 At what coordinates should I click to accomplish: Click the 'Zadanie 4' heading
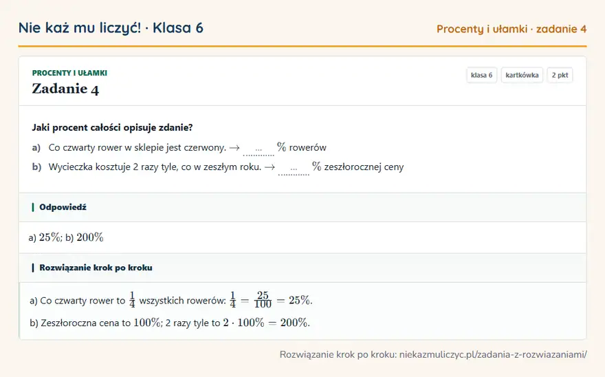point(65,89)
